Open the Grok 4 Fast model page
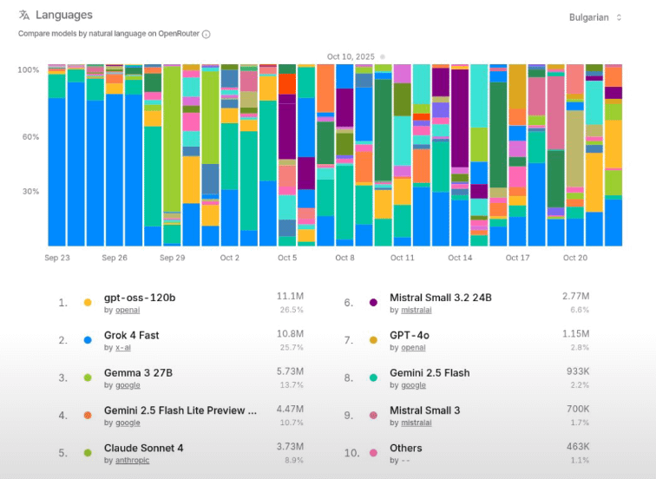The image size is (656, 479). coord(131,335)
